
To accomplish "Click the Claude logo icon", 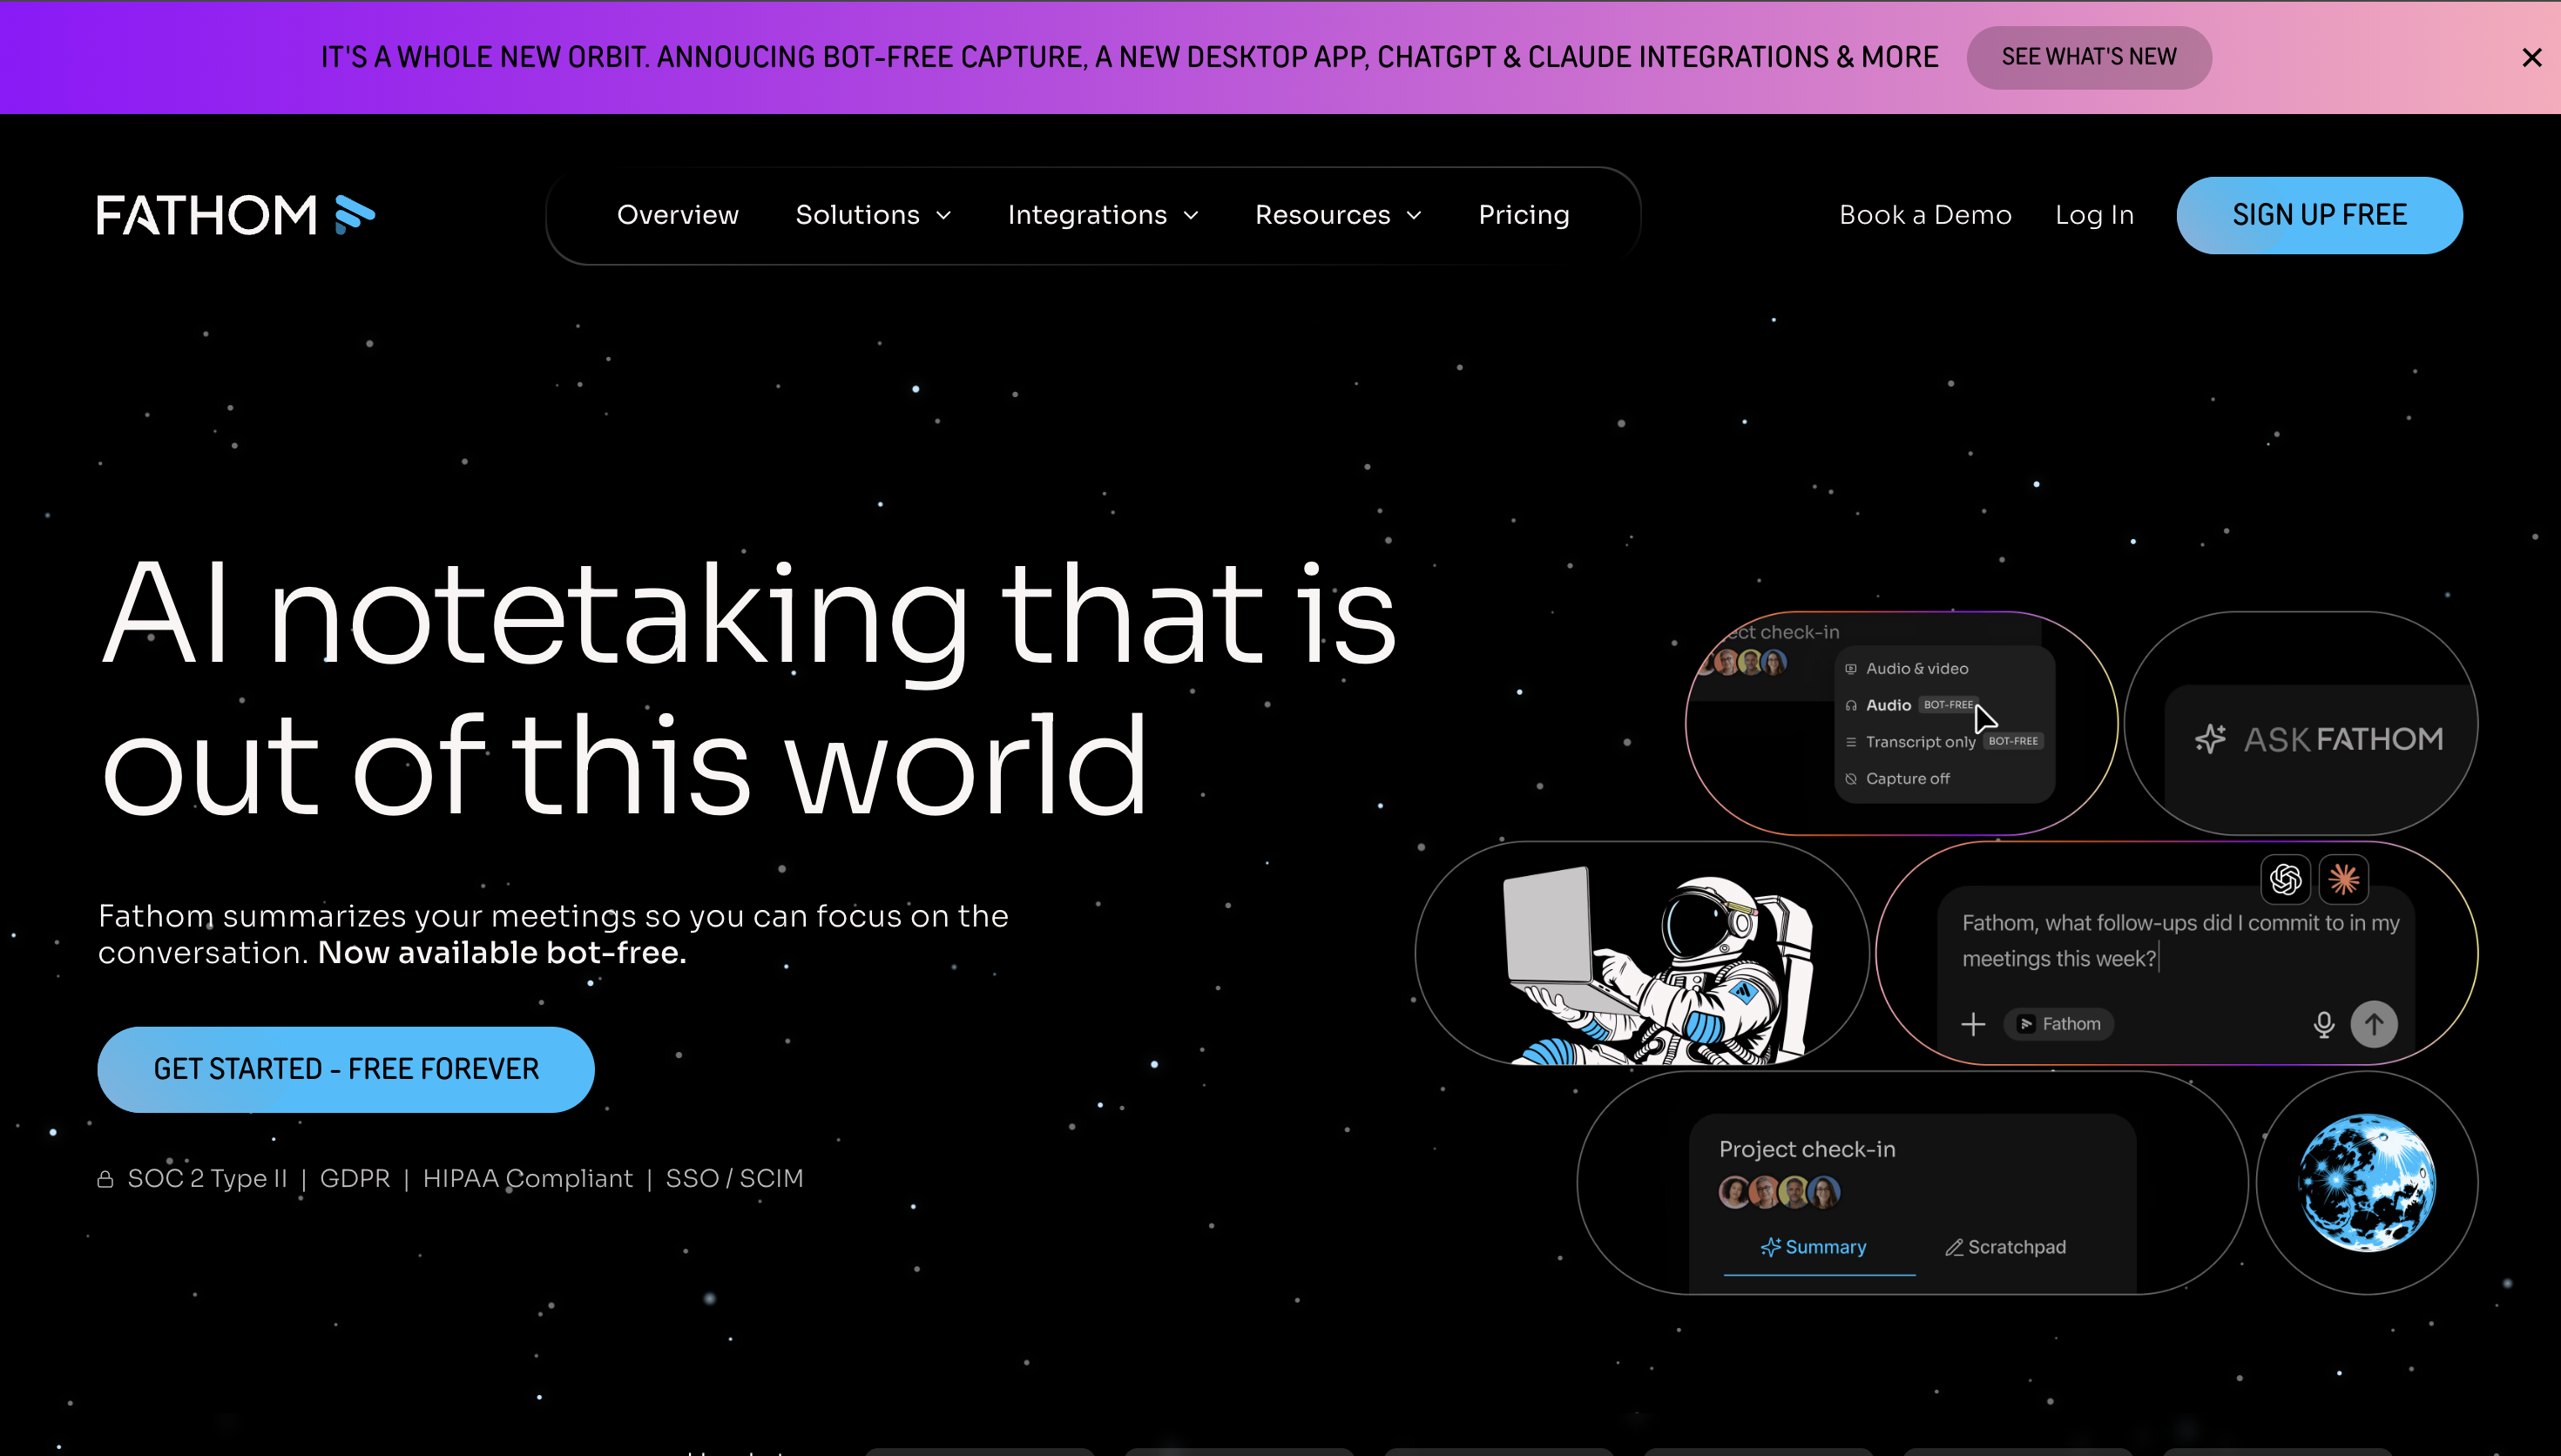I will [x=2343, y=879].
